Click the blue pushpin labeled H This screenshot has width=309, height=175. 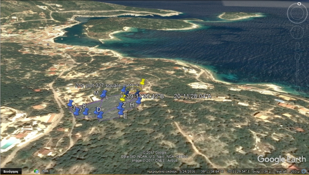(138, 100)
